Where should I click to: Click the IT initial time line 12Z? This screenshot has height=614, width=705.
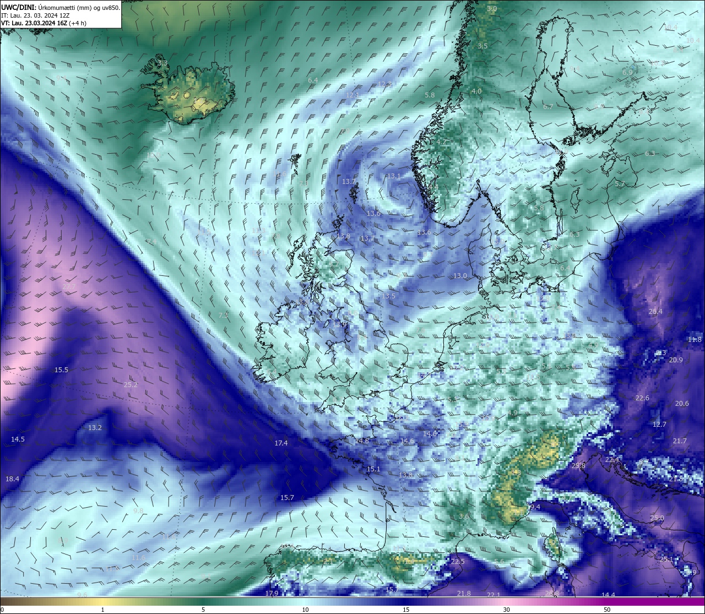(35, 15)
